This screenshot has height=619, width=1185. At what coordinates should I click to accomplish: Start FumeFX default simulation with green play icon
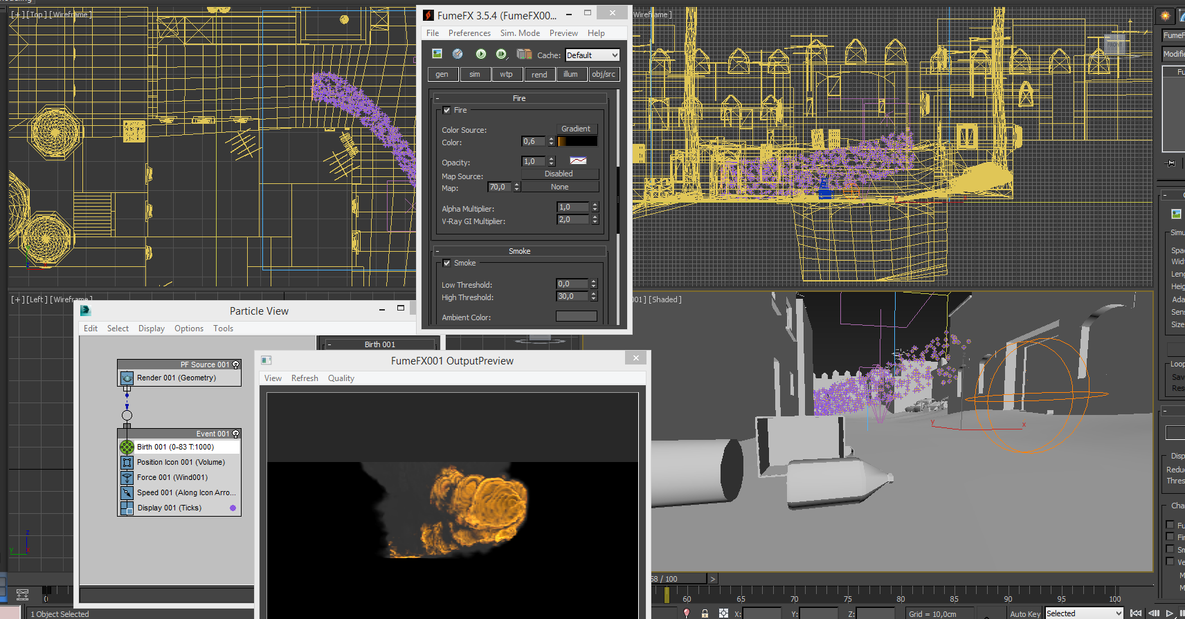click(x=480, y=54)
